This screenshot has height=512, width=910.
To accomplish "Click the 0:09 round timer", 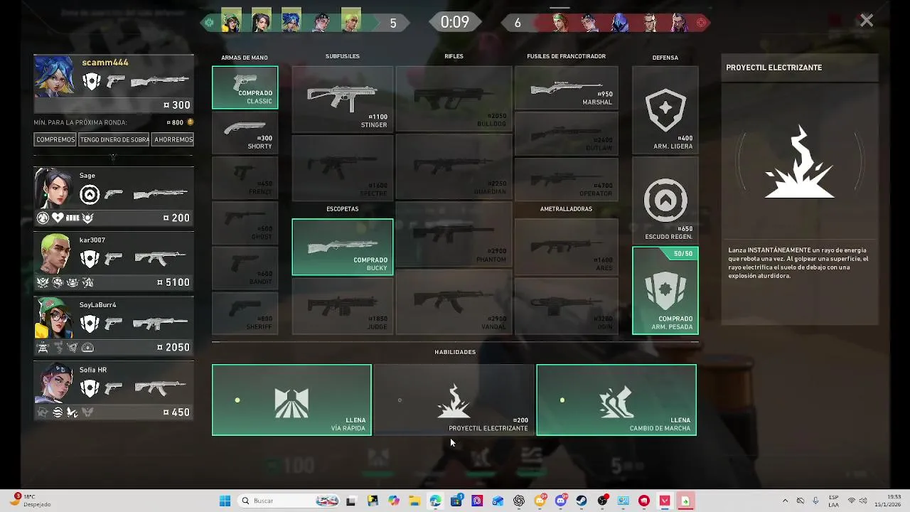I will 454,22.
